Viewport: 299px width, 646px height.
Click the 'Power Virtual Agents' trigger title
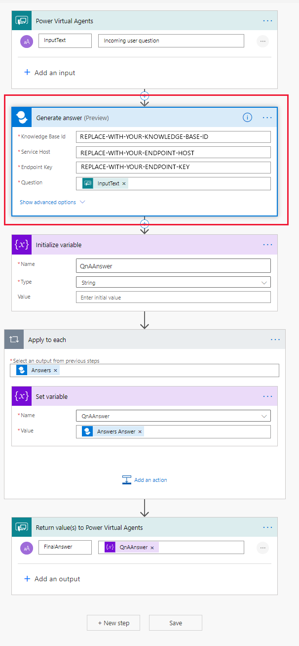pos(65,21)
